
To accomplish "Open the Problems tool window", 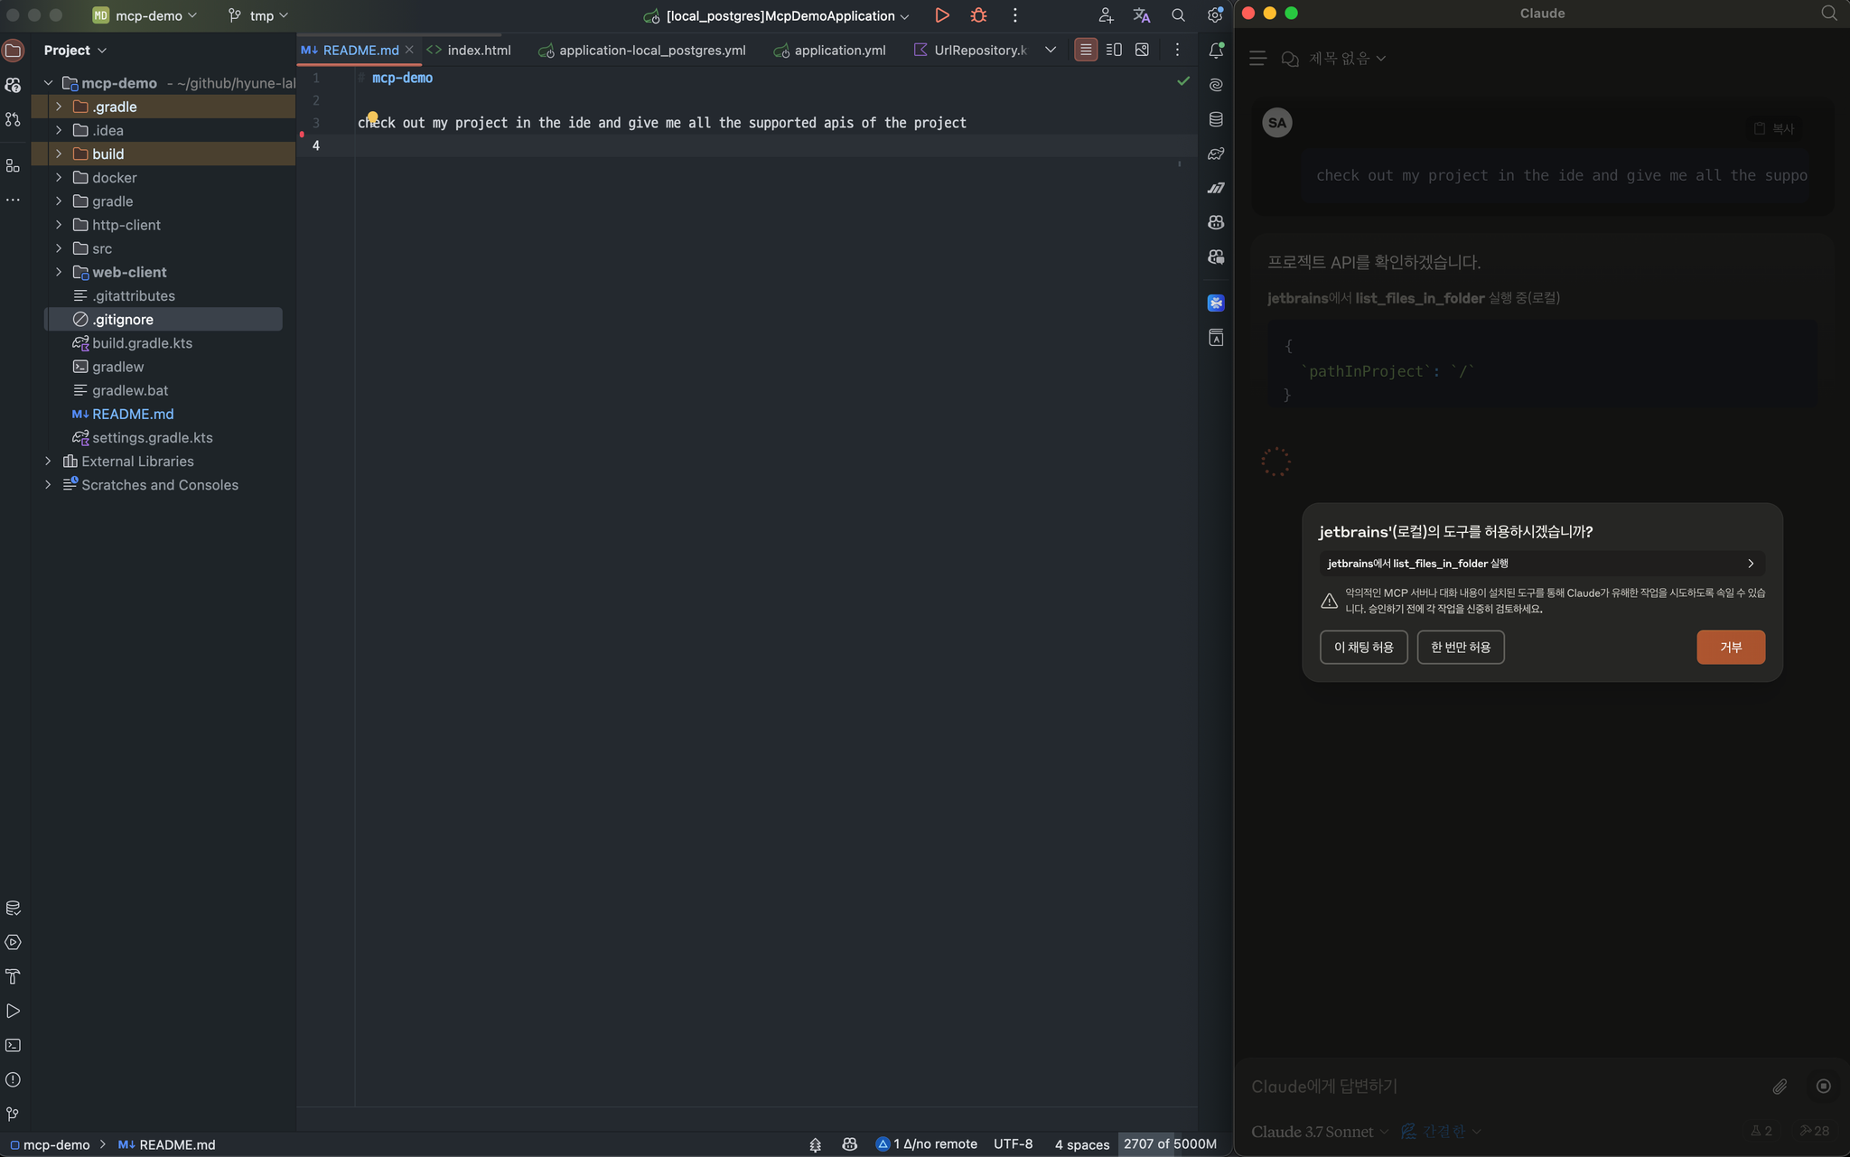I will (13, 1079).
